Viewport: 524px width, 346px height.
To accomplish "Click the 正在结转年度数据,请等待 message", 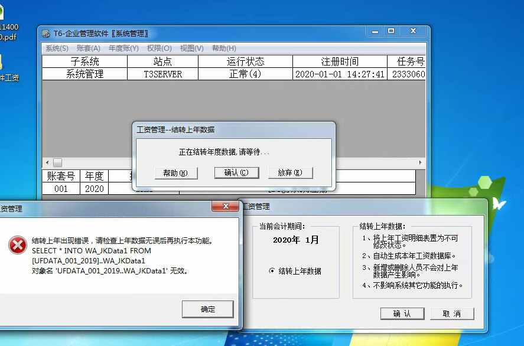I will point(224,152).
